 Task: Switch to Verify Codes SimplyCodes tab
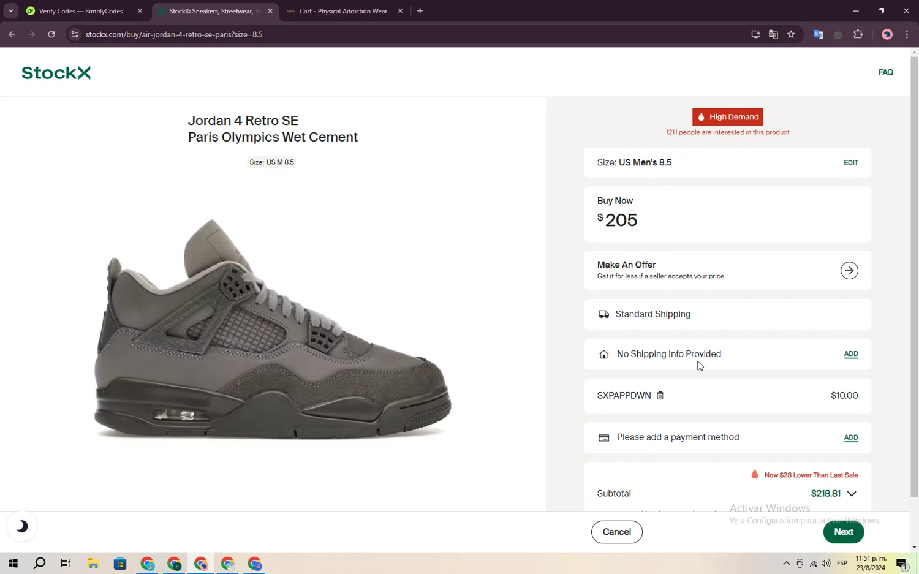pos(81,11)
